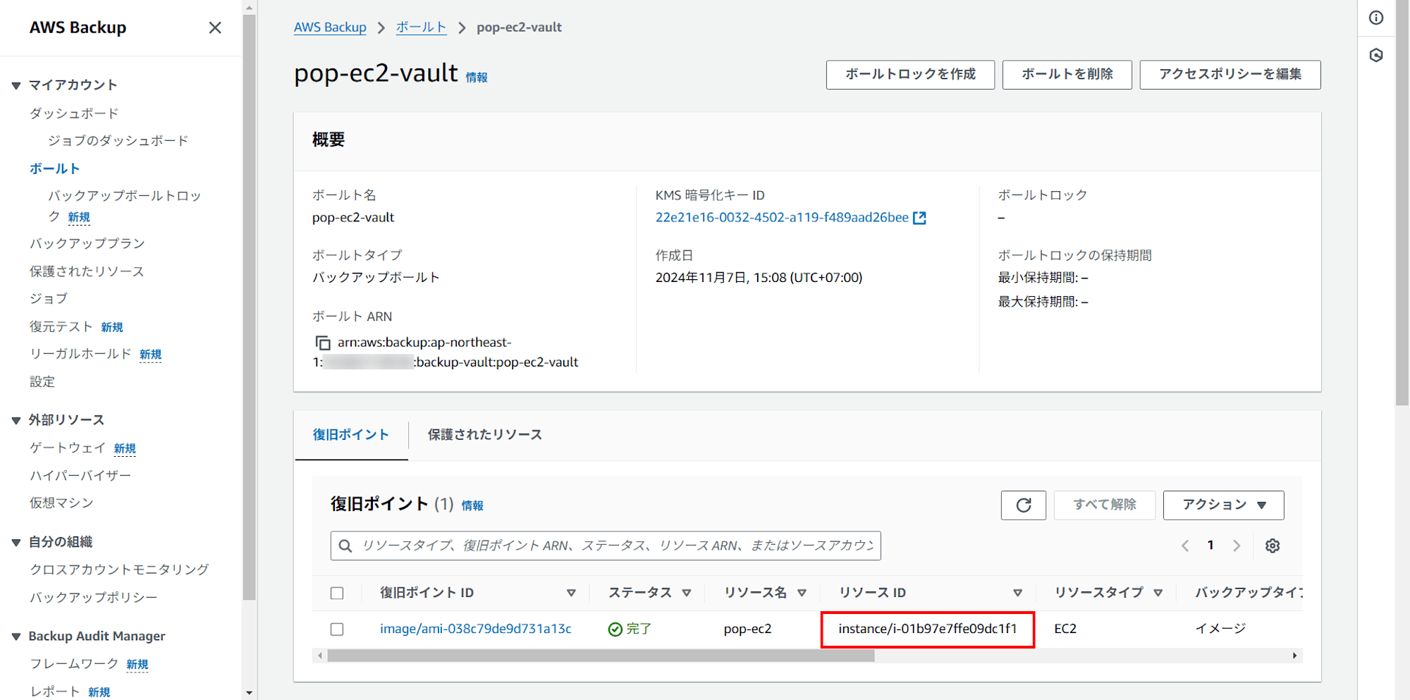
Task: Open external link icon beside KMS key ID
Action: 919,218
